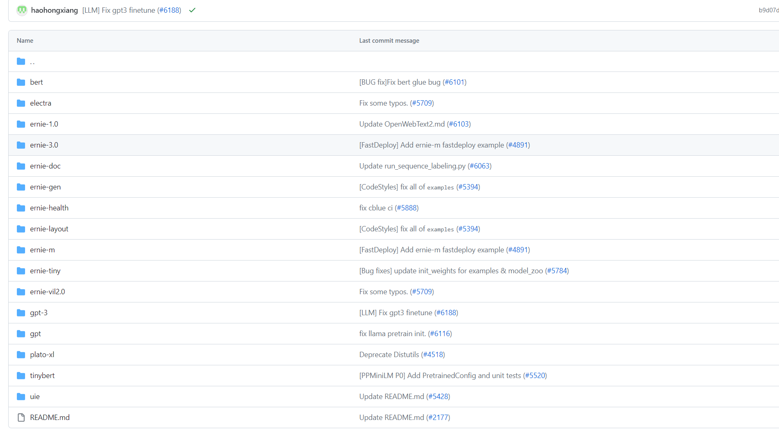This screenshot has height=436, width=779.
Task: Open the ernie-health folder
Action: tap(49, 208)
